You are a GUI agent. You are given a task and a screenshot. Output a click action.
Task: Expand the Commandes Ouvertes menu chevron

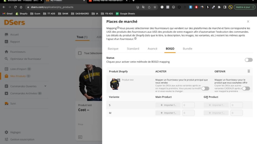(45, 86)
